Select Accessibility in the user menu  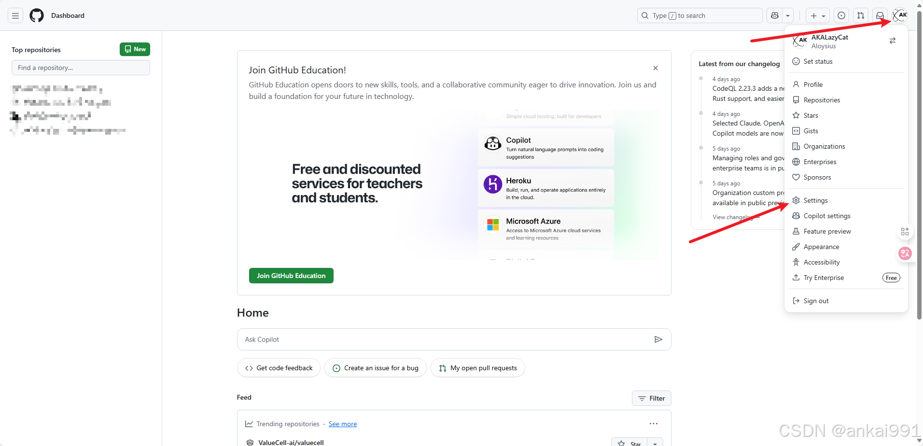[x=846, y=262]
